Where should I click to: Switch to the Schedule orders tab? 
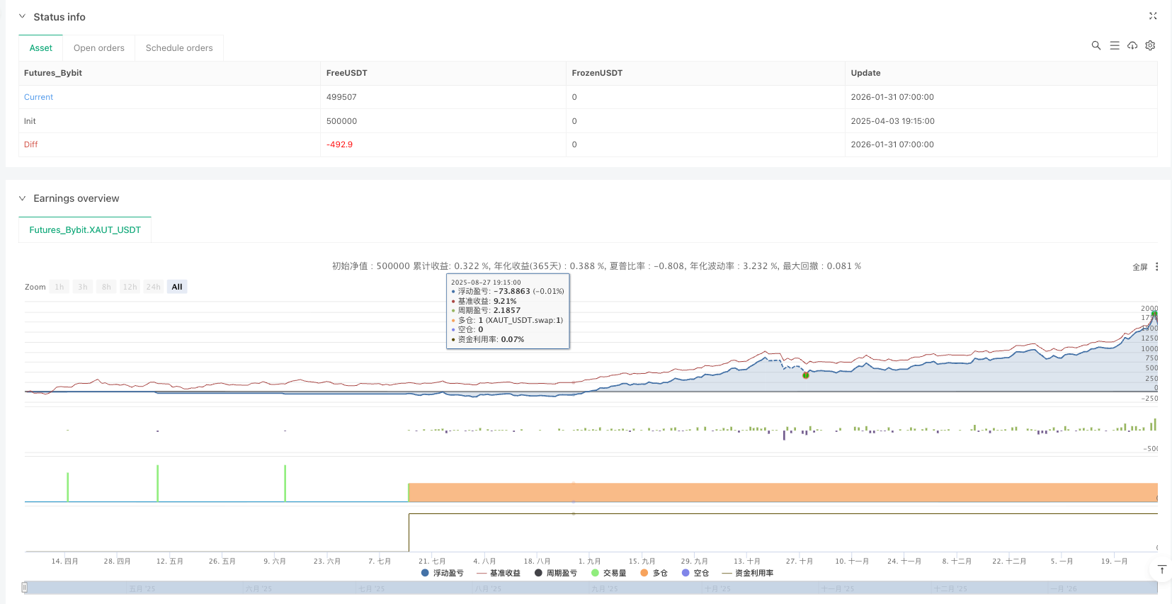[179, 48]
